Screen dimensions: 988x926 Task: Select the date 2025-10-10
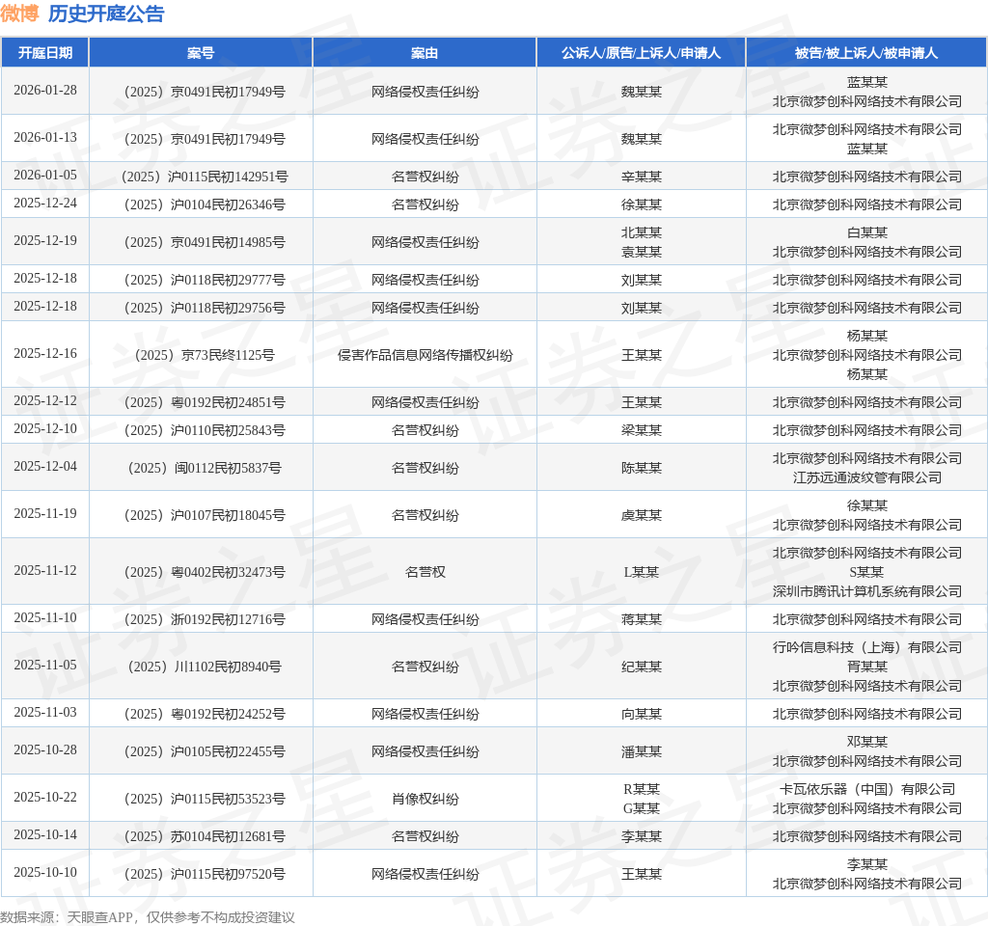pyautogui.click(x=45, y=872)
